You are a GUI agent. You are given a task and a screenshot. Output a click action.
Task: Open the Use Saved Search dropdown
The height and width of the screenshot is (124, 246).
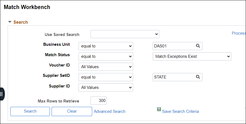(125, 34)
